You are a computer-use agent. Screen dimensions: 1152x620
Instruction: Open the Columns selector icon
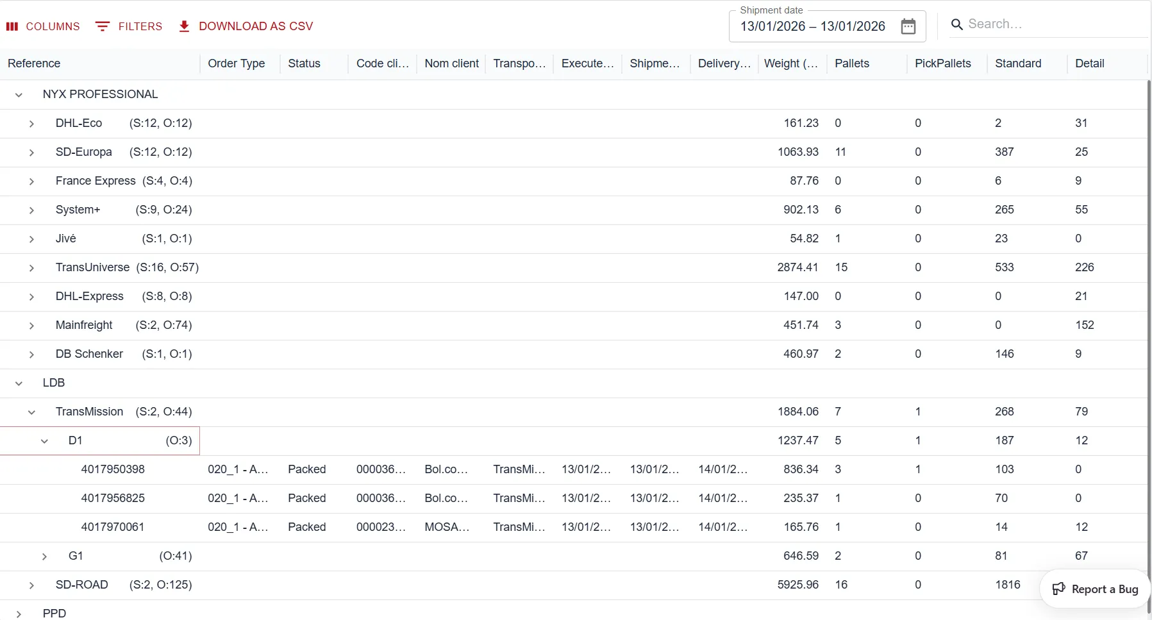click(12, 26)
